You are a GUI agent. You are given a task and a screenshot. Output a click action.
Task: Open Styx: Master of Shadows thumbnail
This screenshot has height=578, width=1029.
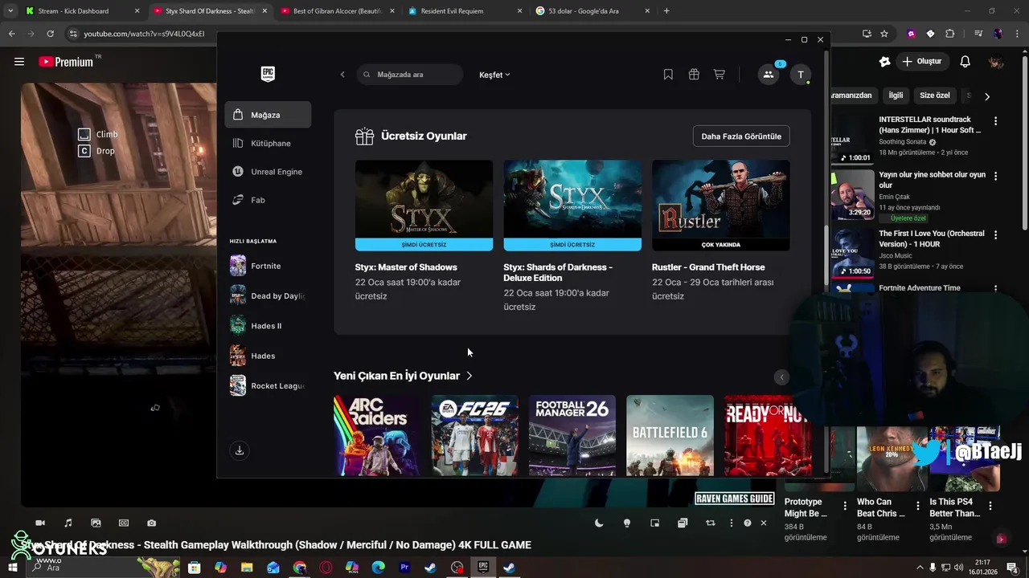424,206
